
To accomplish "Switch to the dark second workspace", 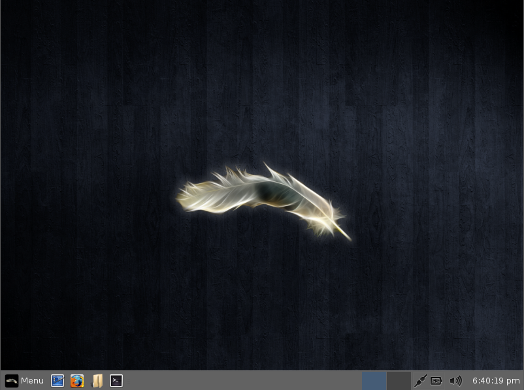I will click(x=399, y=381).
